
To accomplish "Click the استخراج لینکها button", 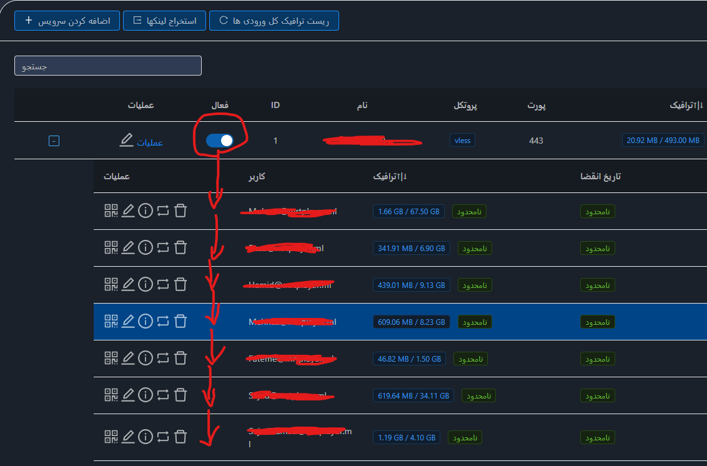I will pyautogui.click(x=165, y=21).
